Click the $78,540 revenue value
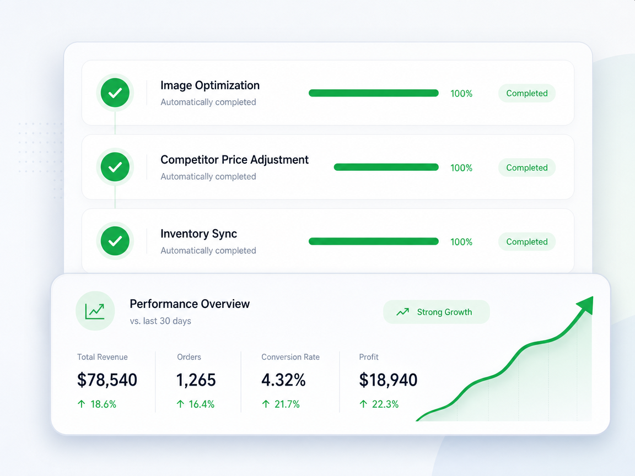635x476 pixels. click(107, 380)
